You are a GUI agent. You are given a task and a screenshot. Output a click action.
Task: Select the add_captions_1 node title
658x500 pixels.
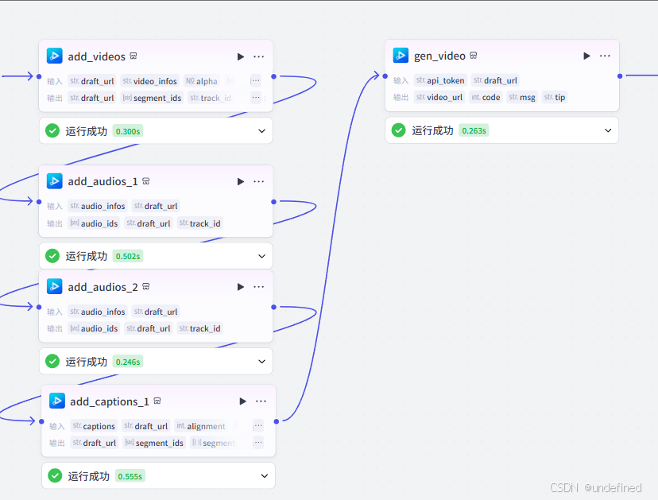tap(110, 401)
